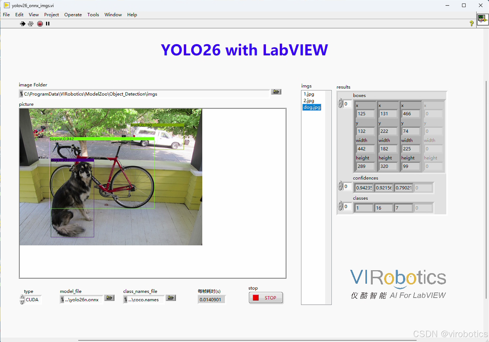The image size is (489, 342).
Task: Click the model_file yolo26n.onnx path field
Action: [82, 300]
